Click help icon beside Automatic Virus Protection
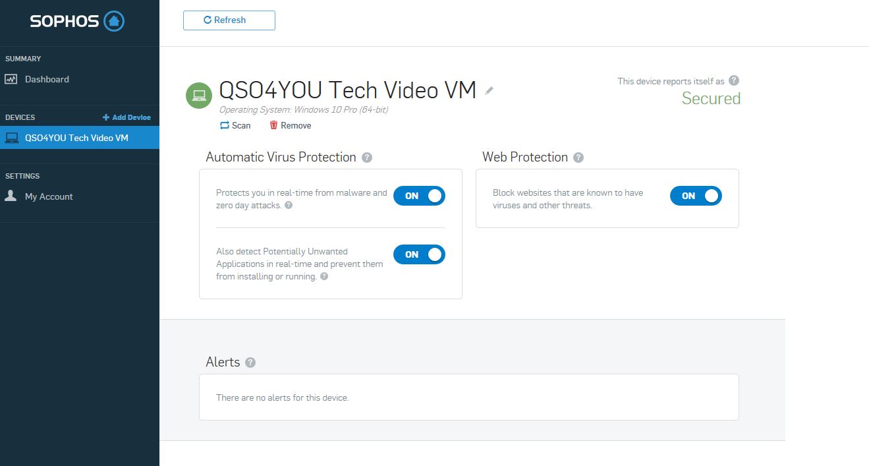Viewport: 869px width, 466px height. [367, 158]
